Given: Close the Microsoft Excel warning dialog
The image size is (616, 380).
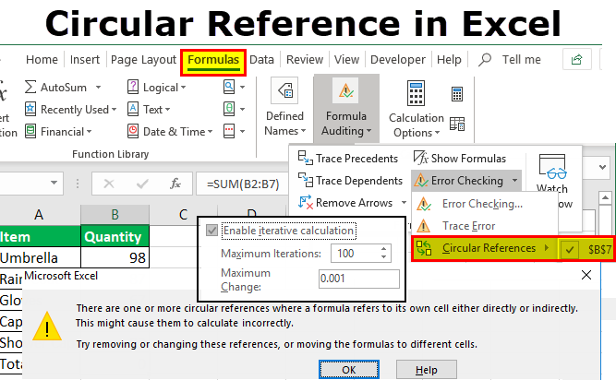Looking at the screenshot, I should 586,275.
